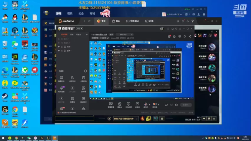Expand the microphone options arrow

(x=150, y=104)
